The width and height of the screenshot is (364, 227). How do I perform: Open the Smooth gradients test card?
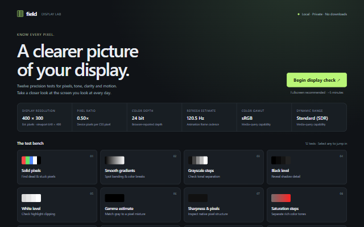point(140,167)
